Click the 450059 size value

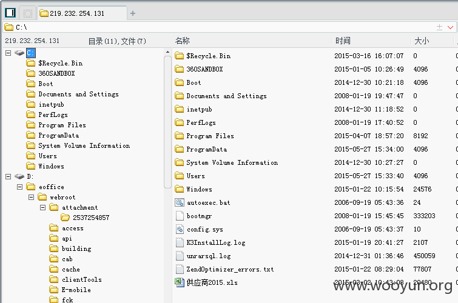click(424, 256)
